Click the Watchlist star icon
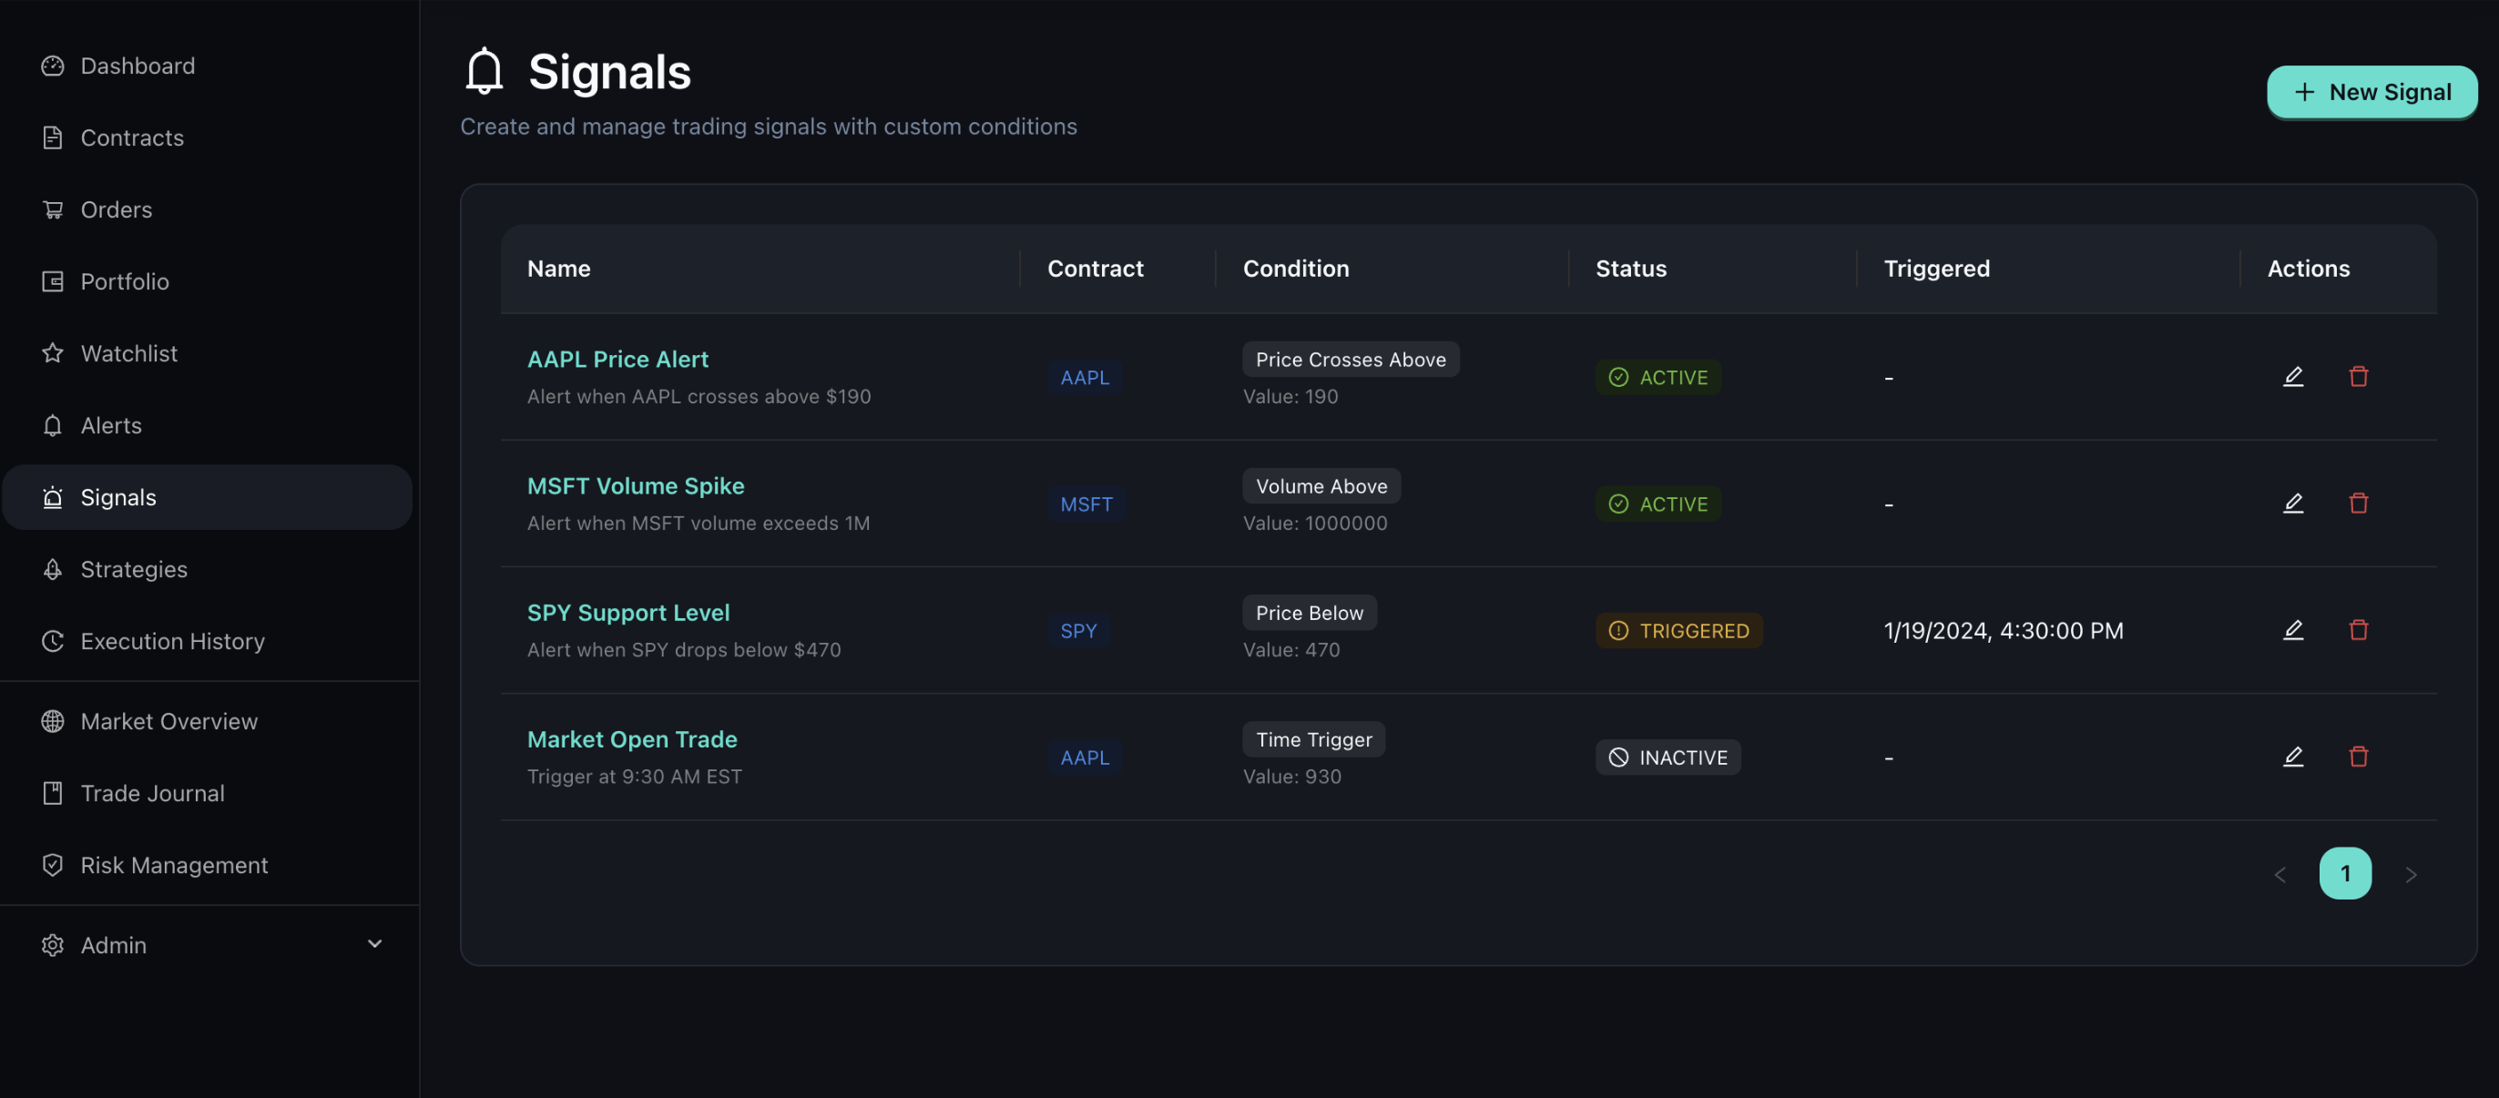 pos(53,353)
